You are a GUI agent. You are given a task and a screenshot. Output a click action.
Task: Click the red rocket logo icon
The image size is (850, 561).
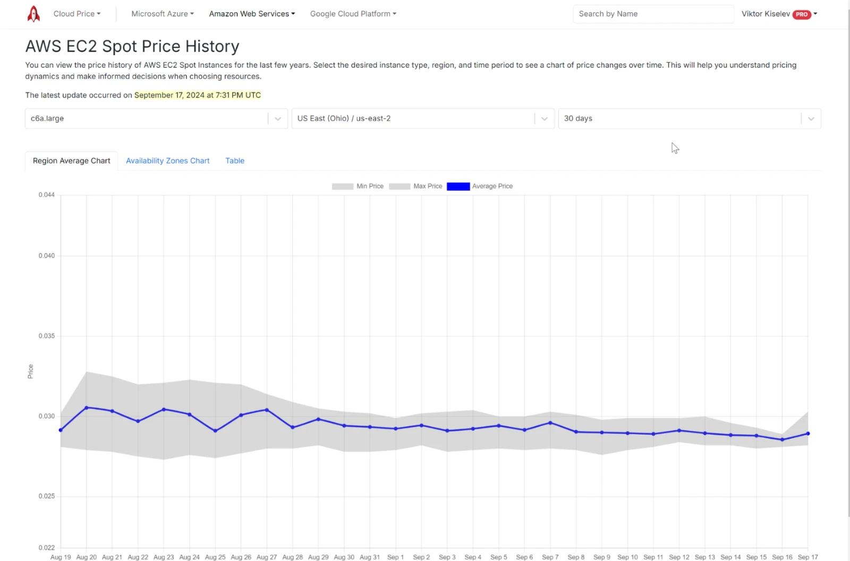tap(33, 14)
